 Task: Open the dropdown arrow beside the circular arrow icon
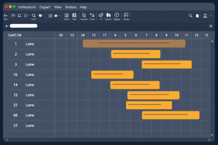29,16
